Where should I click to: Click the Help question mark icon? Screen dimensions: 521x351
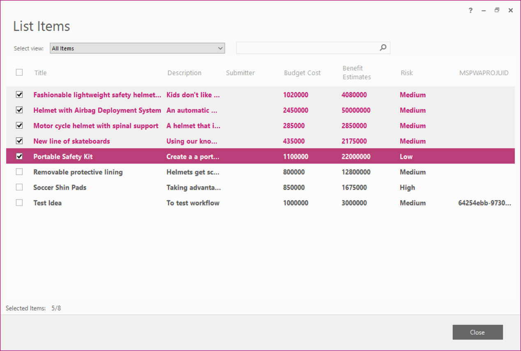click(x=470, y=10)
